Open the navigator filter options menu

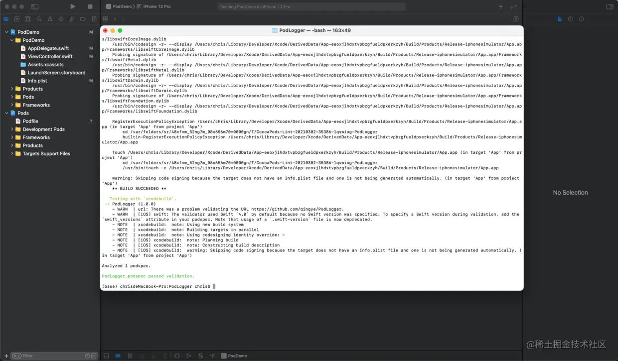coord(16,356)
